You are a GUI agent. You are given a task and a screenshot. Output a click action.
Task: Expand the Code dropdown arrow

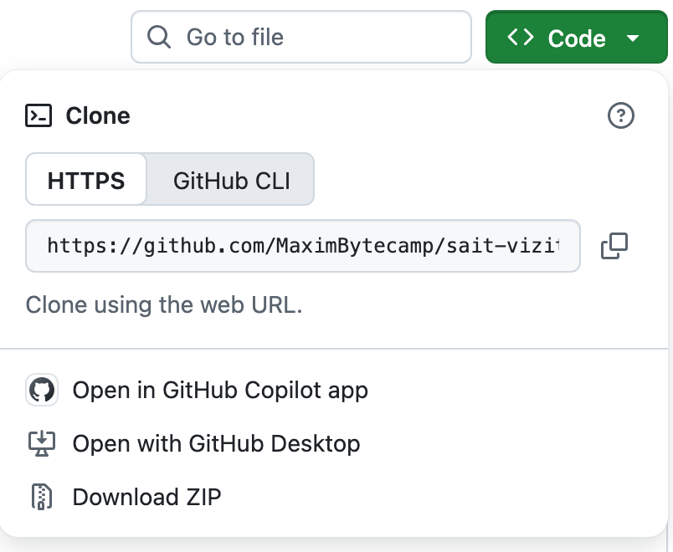pyautogui.click(x=633, y=38)
